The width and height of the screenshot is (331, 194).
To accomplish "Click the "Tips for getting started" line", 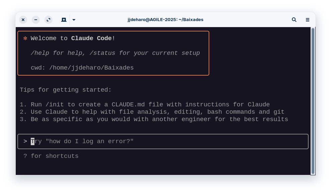I will point(66,90).
